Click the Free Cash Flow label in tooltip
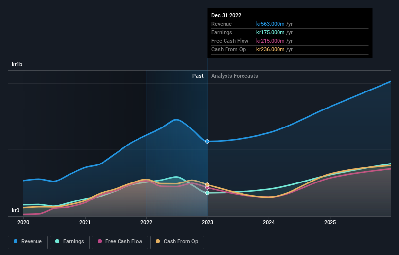Screen dimensions: 399x255 (230, 41)
